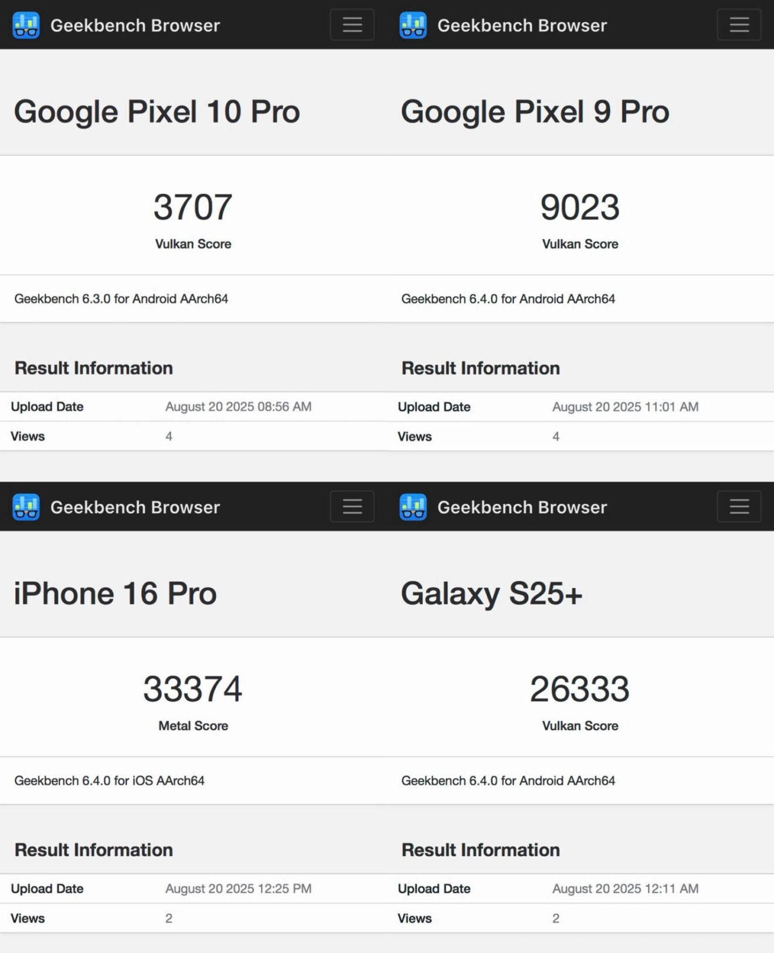
Task: Click the Geekbench Browser text above Galaxy S25+
Action: click(522, 507)
